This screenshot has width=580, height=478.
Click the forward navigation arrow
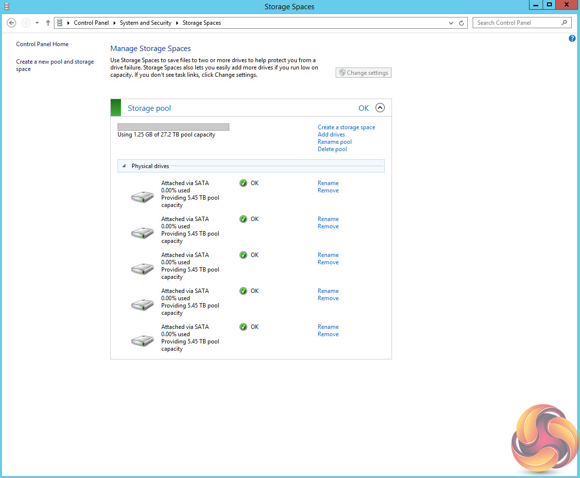click(26, 23)
